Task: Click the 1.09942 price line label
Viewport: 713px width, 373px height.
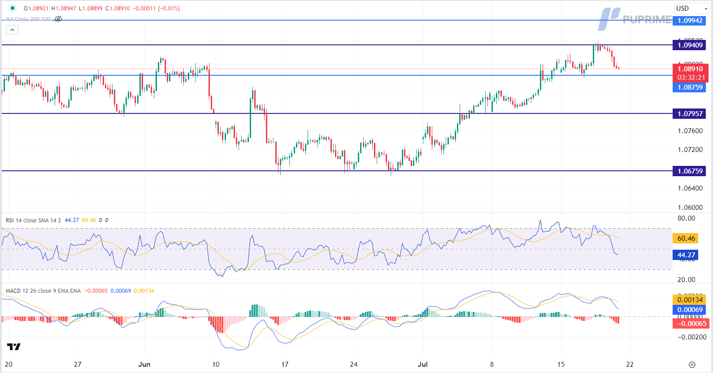Action: point(690,21)
